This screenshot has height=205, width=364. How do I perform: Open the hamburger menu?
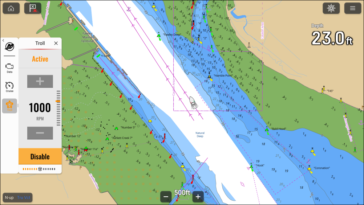352,8
